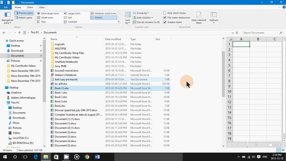
Task: Click Hide selected items button
Action: (x=199, y=18)
